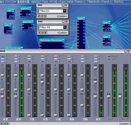Click the K icon in FXBus 0/1 SRC window
The image size is (131, 125).
(45, 16)
